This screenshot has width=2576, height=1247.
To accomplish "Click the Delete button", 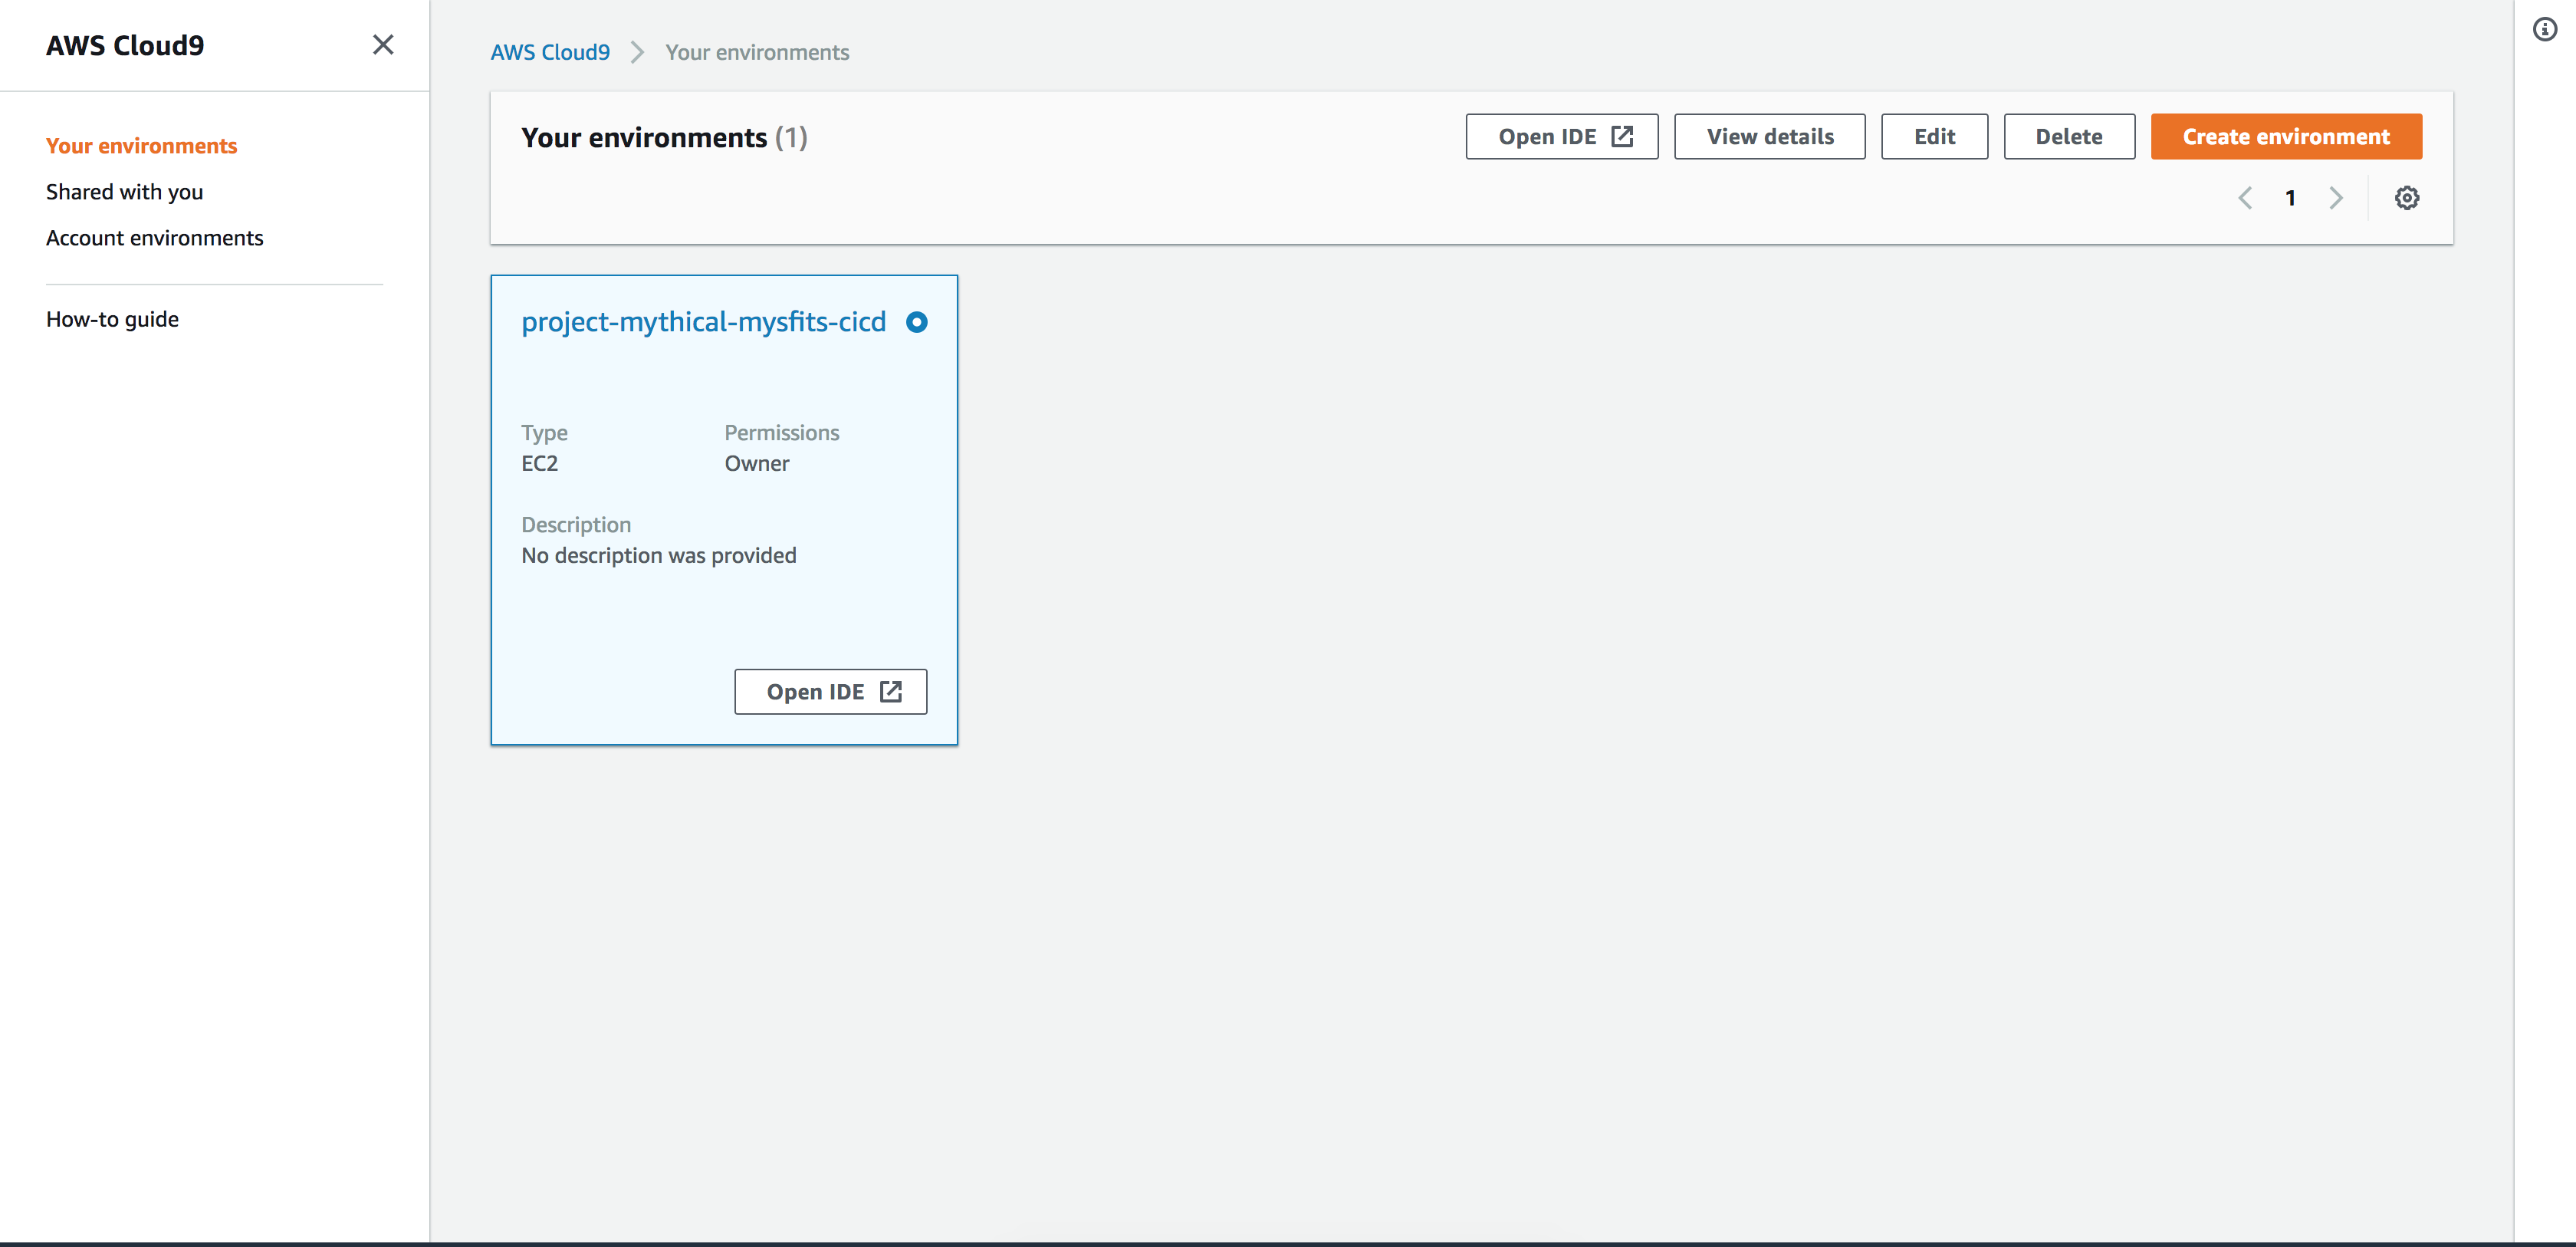I will point(2068,137).
